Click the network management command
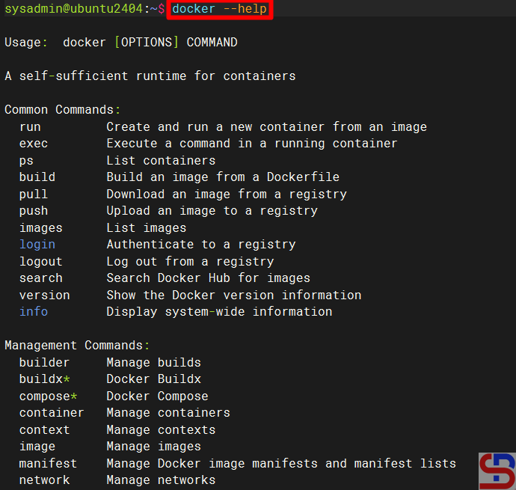 click(45, 480)
